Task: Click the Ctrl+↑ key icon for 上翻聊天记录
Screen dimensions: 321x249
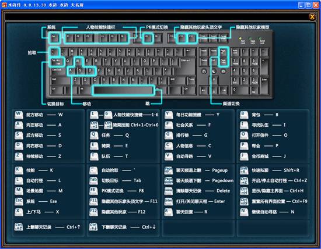Action: 19,227
